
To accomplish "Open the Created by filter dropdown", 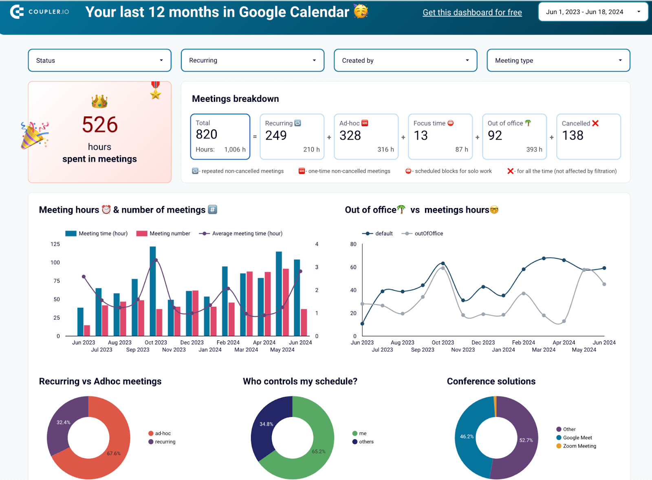I will click(405, 60).
